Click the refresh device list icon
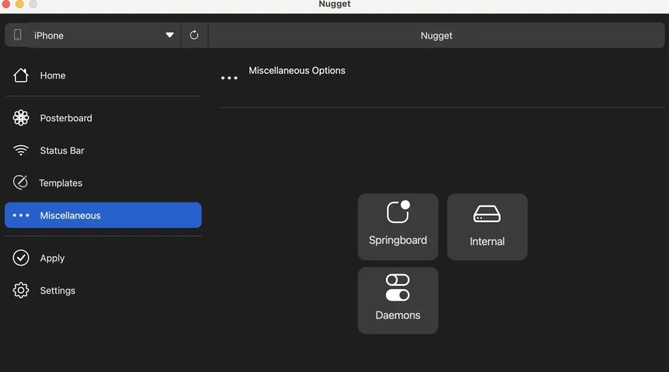Image resolution: width=669 pixels, height=372 pixels. 194,35
